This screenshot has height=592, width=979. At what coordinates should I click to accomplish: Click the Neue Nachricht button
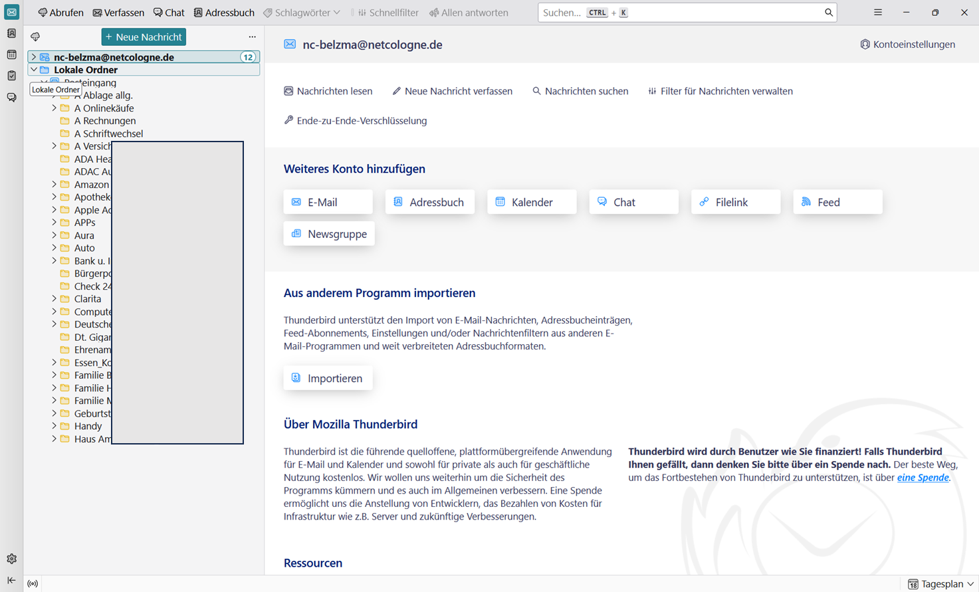144,37
